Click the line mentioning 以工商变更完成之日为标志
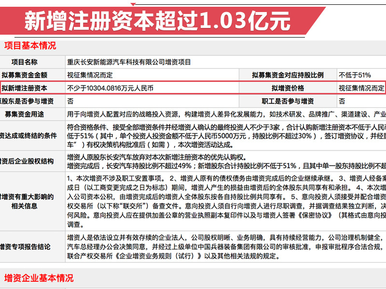 click(226, 188)
